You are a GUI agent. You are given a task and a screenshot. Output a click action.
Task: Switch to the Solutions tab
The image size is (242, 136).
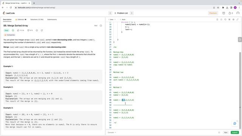37,20
